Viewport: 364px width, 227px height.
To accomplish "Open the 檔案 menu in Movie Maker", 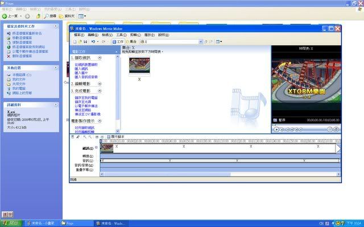I will (x=78, y=35).
